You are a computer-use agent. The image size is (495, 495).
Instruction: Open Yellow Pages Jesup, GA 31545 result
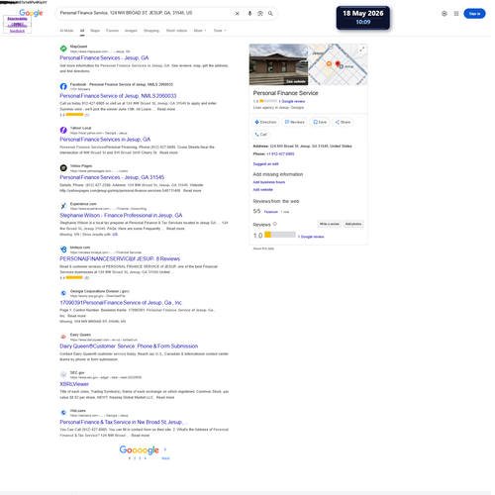pos(112,177)
